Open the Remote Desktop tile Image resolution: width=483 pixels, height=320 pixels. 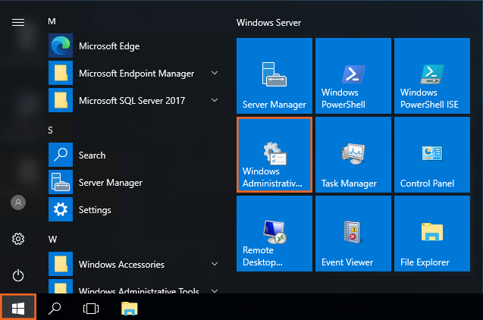pos(274,234)
